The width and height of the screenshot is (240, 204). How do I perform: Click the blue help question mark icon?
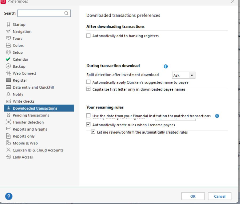9,196
